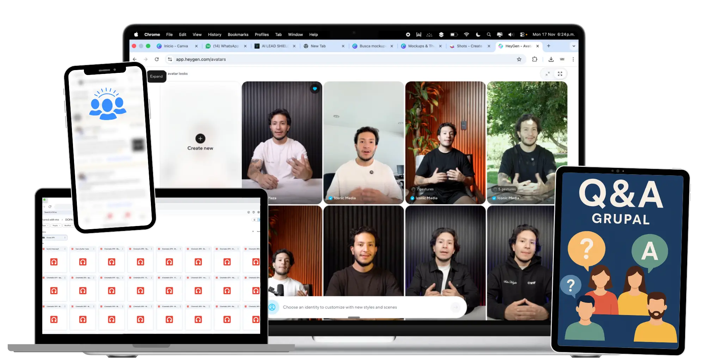Switch to the Shots - Create tab
This screenshot has height=364, width=708.
(469, 46)
